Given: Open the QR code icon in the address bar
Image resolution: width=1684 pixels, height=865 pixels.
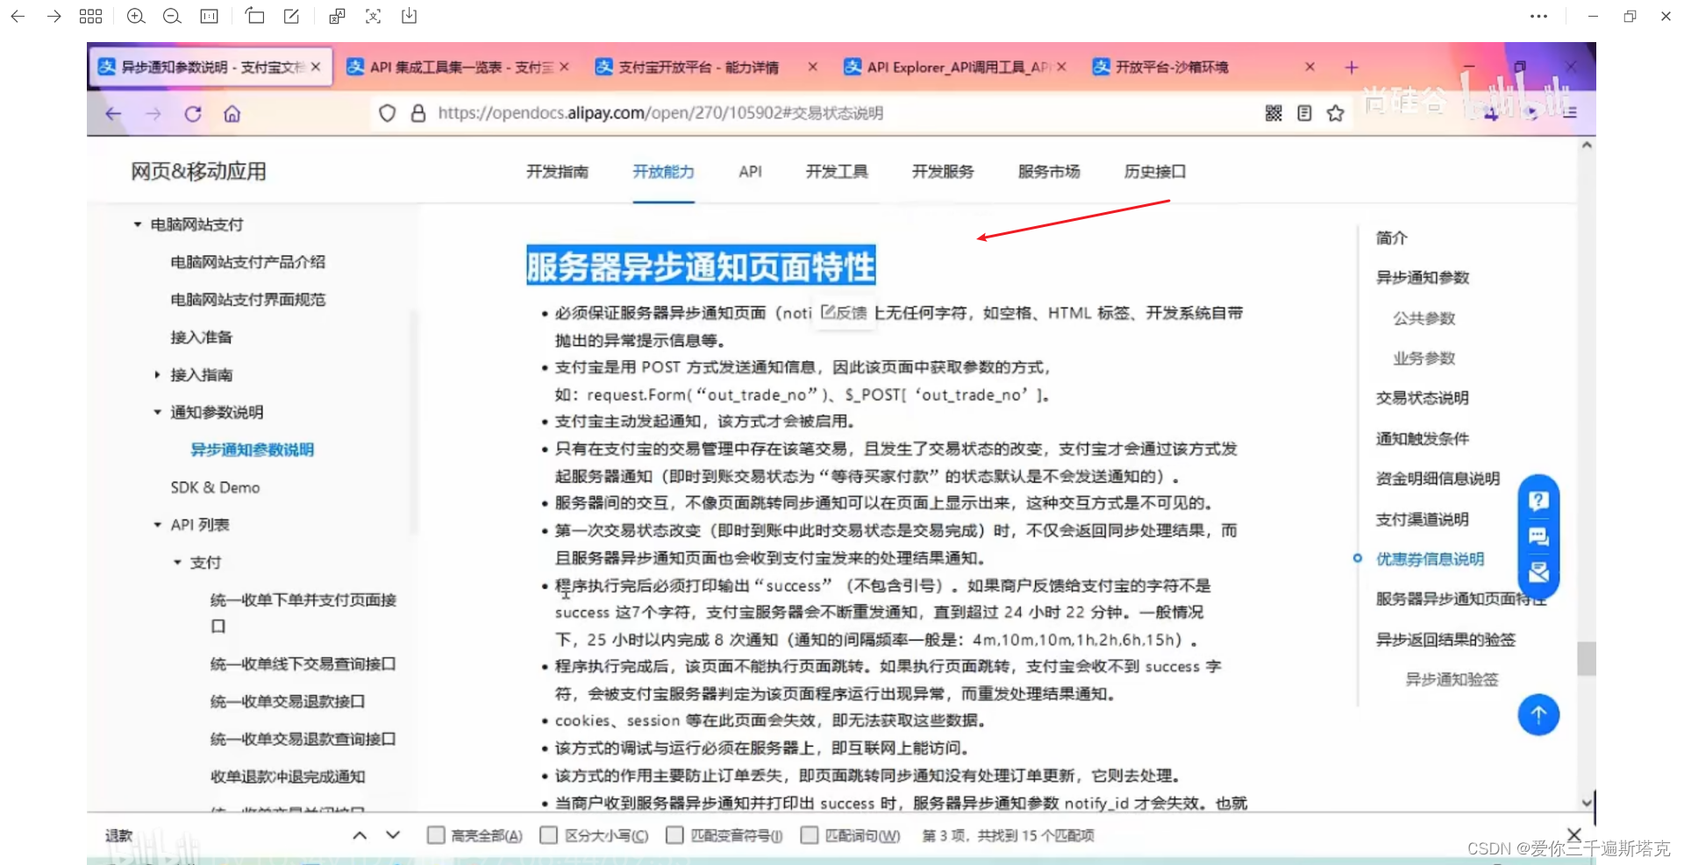Looking at the screenshot, I should point(1274,113).
